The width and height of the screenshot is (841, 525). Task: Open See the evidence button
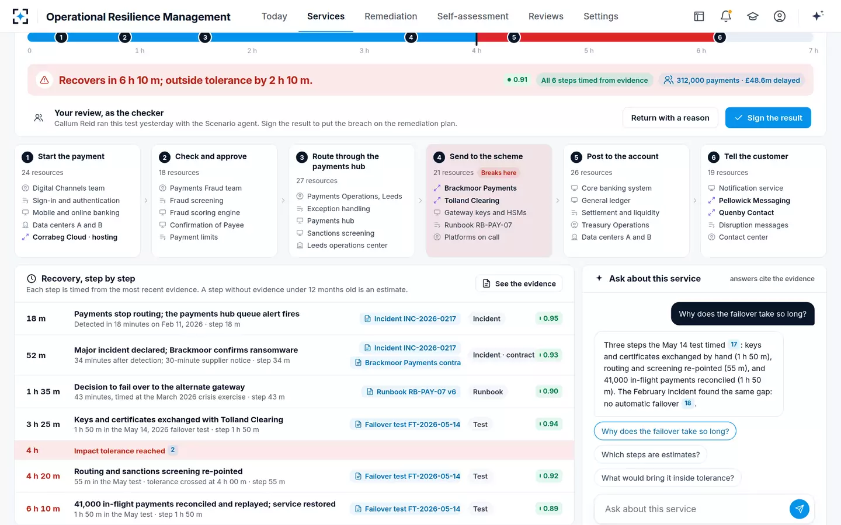(x=519, y=283)
